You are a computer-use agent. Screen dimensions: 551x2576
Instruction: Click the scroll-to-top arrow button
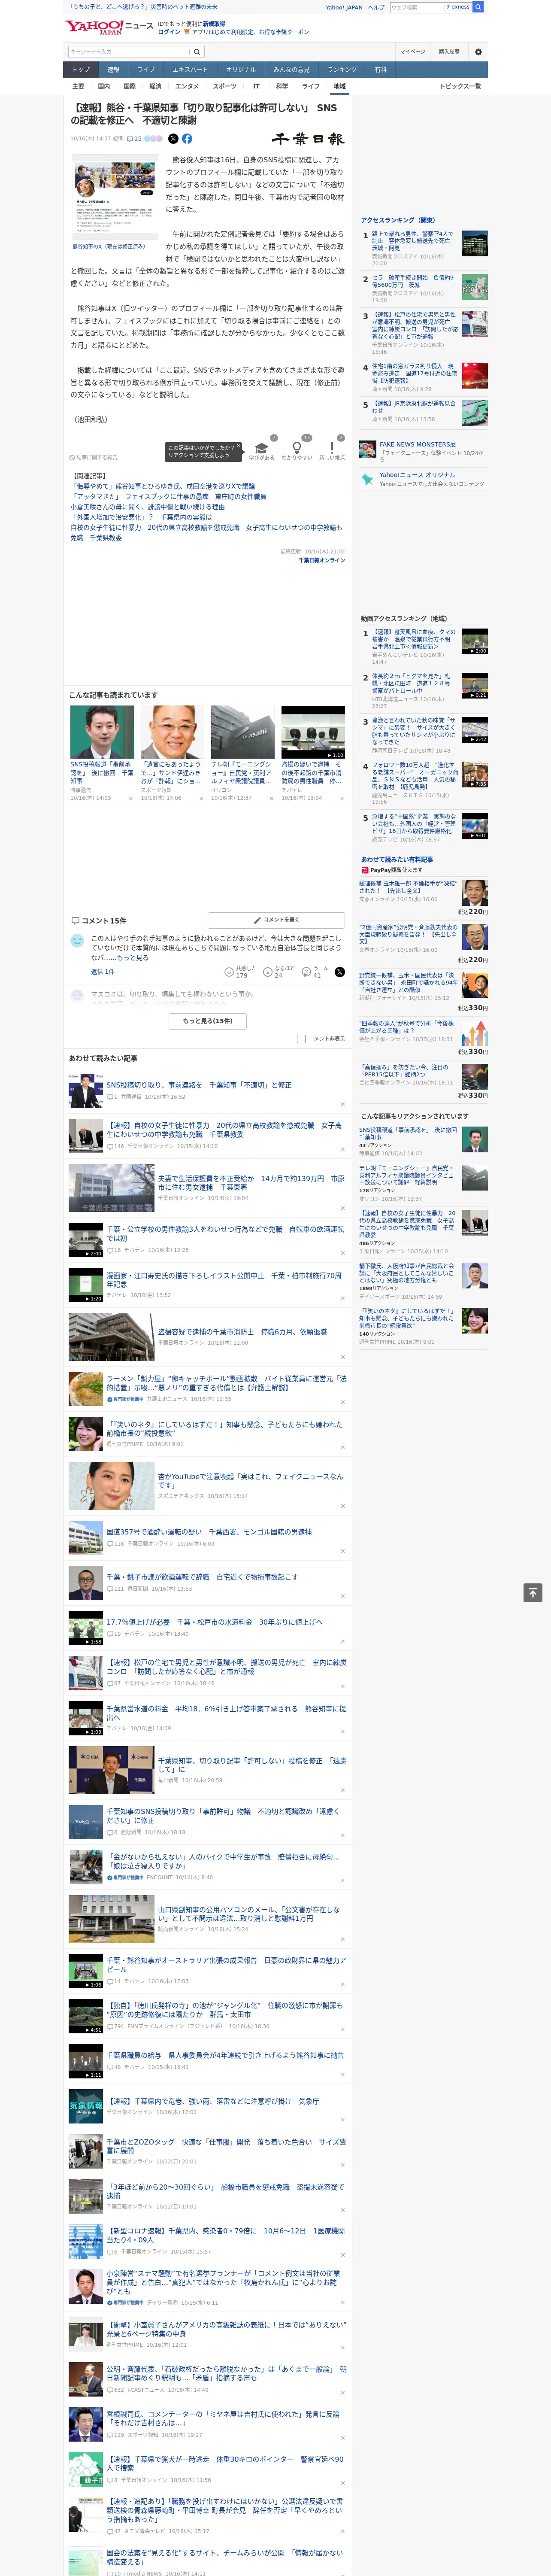(x=533, y=1593)
